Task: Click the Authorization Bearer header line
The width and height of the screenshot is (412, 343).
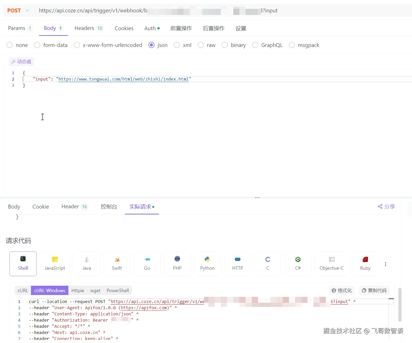Action: pyautogui.click(x=84, y=320)
